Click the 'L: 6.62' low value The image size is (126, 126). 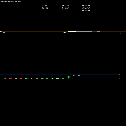tap(65, 8)
